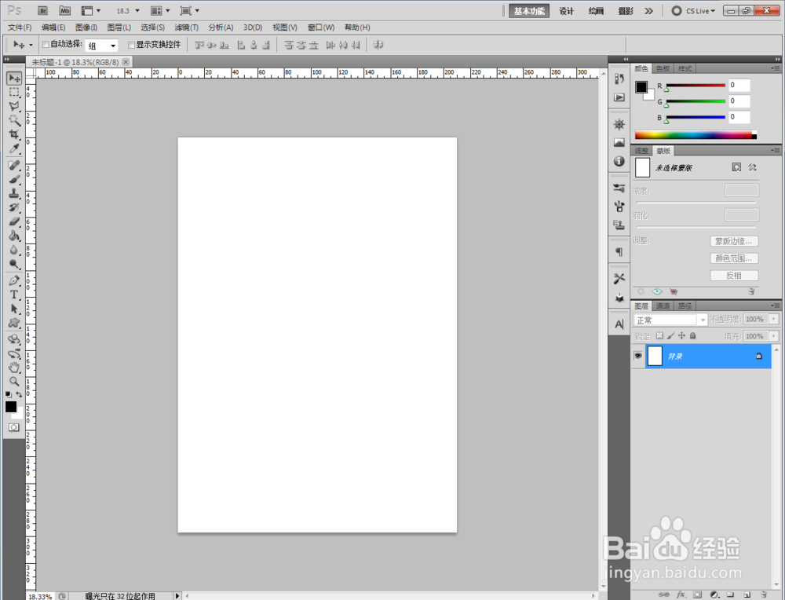
Task: Select the Rectangular Marquee tool
Action: [x=14, y=92]
